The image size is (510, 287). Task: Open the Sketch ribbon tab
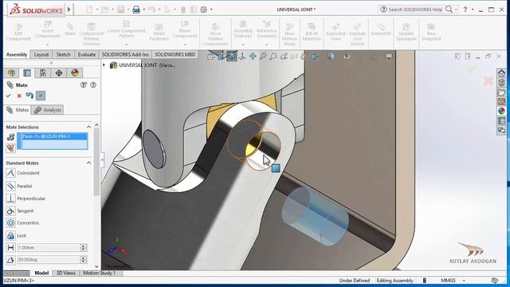pos(64,55)
